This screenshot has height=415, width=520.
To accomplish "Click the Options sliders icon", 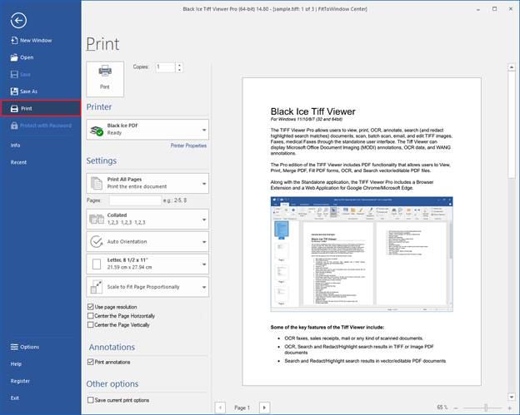I will pos(14,347).
